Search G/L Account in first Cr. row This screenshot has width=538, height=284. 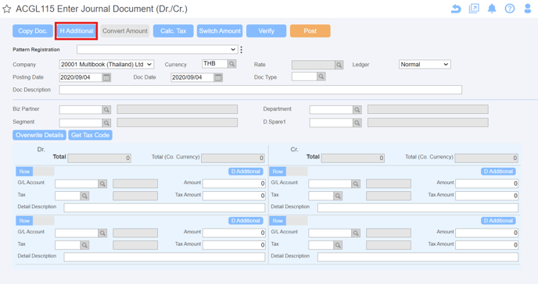click(x=356, y=184)
